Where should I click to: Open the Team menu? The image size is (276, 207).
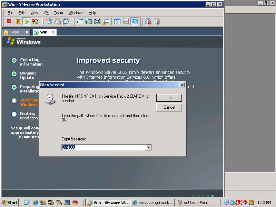point(58,13)
